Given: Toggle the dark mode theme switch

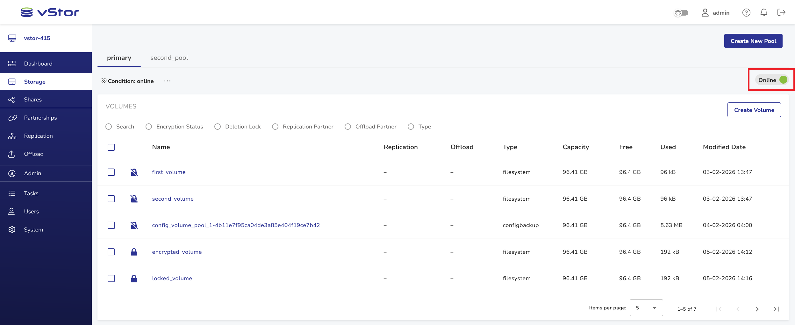Looking at the screenshot, I should pos(681,13).
